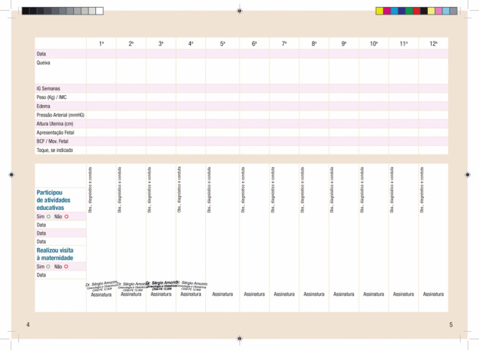
Task: Click the Edema cell in the 6ª column
Action: [254, 106]
